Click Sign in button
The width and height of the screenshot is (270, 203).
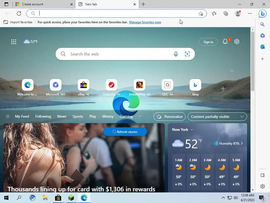coord(208,42)
